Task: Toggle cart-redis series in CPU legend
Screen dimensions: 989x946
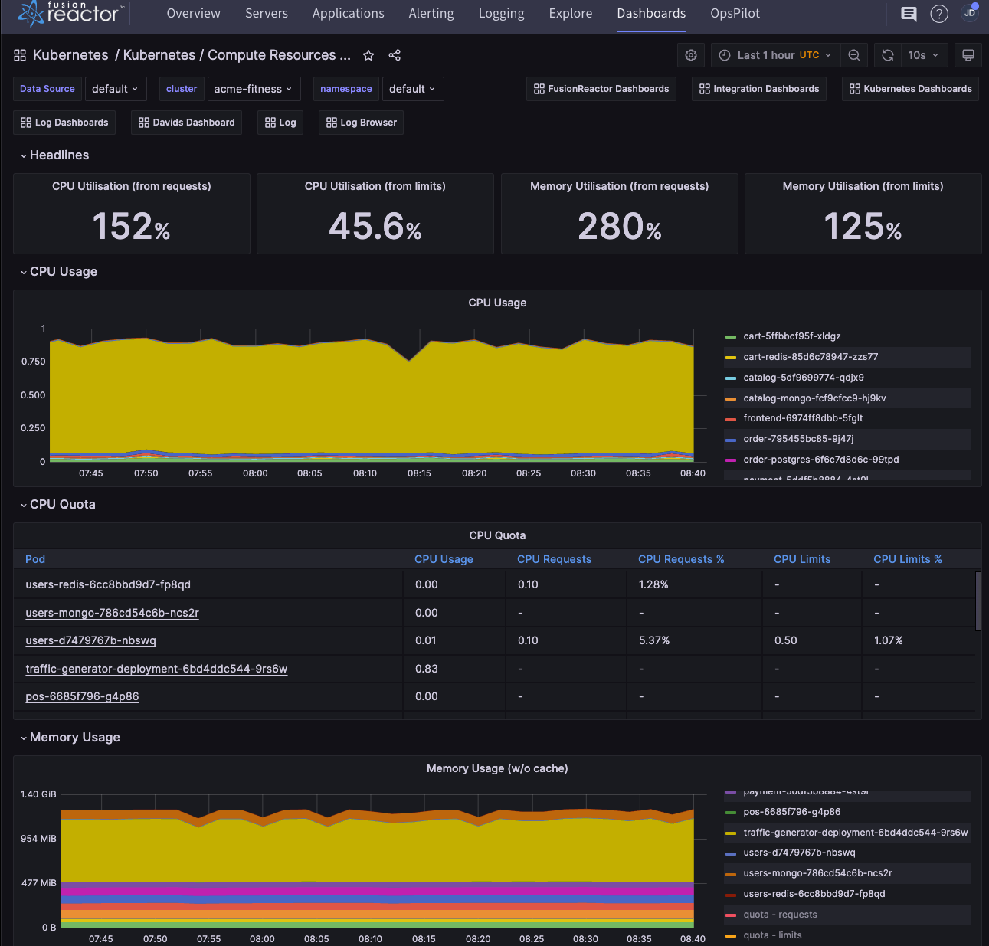Action: tap(811, 357)
